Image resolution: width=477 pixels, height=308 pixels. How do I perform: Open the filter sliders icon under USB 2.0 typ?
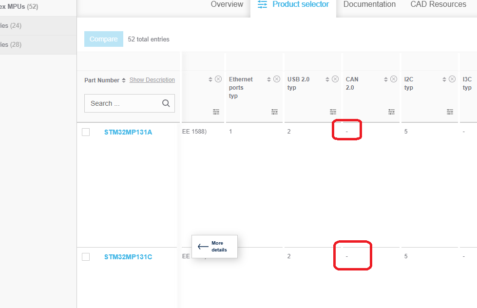333,112
